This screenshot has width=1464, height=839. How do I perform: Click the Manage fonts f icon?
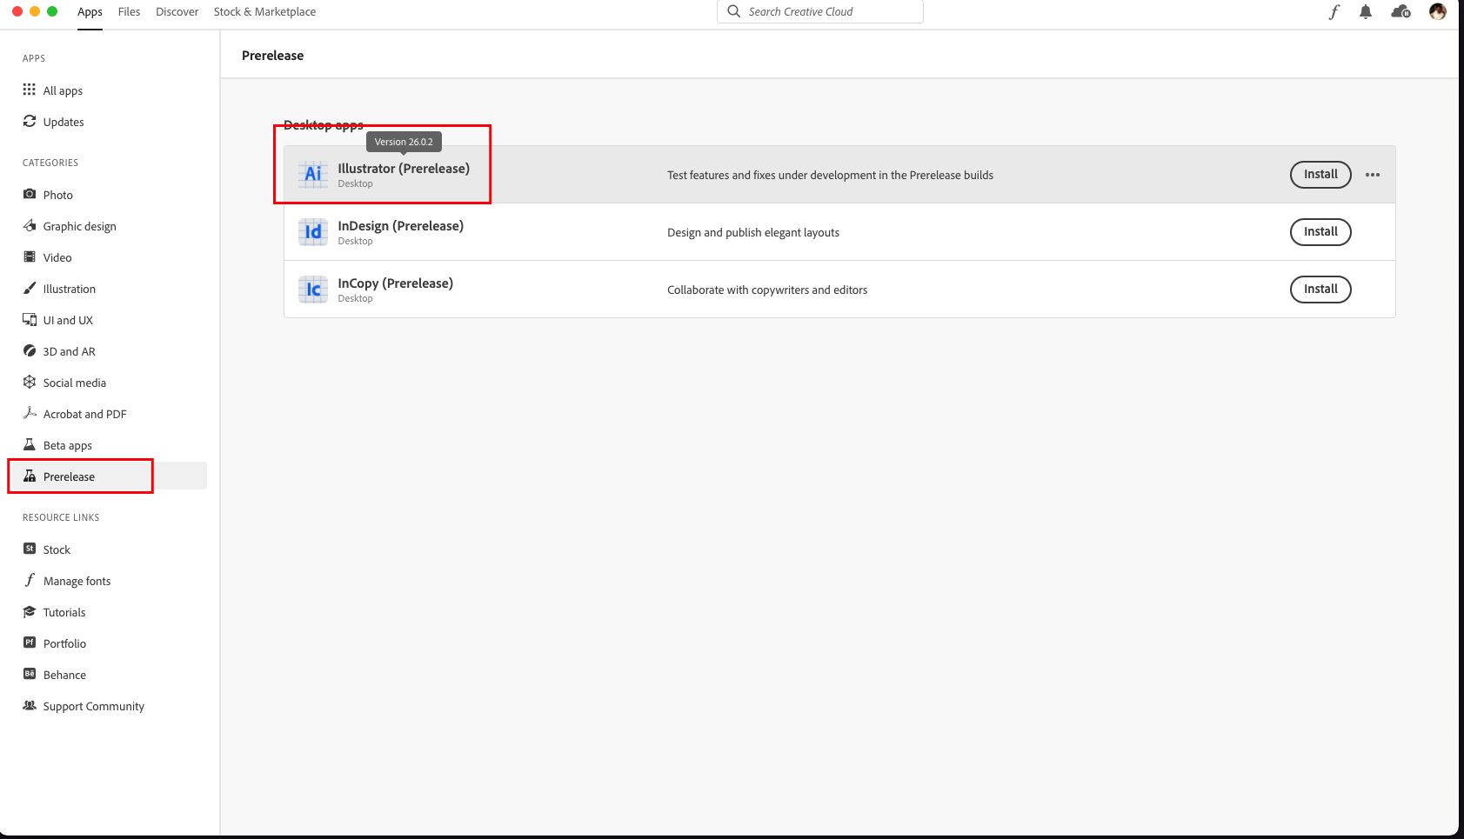pos(30,580)
